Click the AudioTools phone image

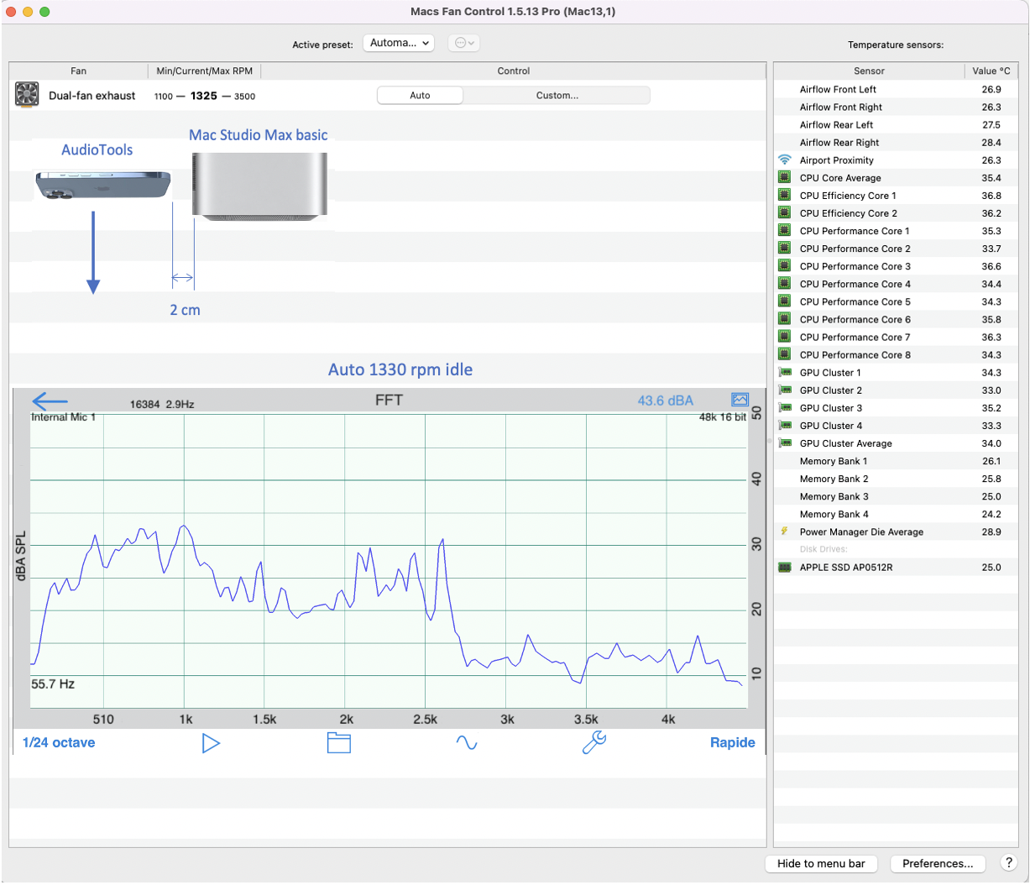pyautogui.click(x=102, y=185)
